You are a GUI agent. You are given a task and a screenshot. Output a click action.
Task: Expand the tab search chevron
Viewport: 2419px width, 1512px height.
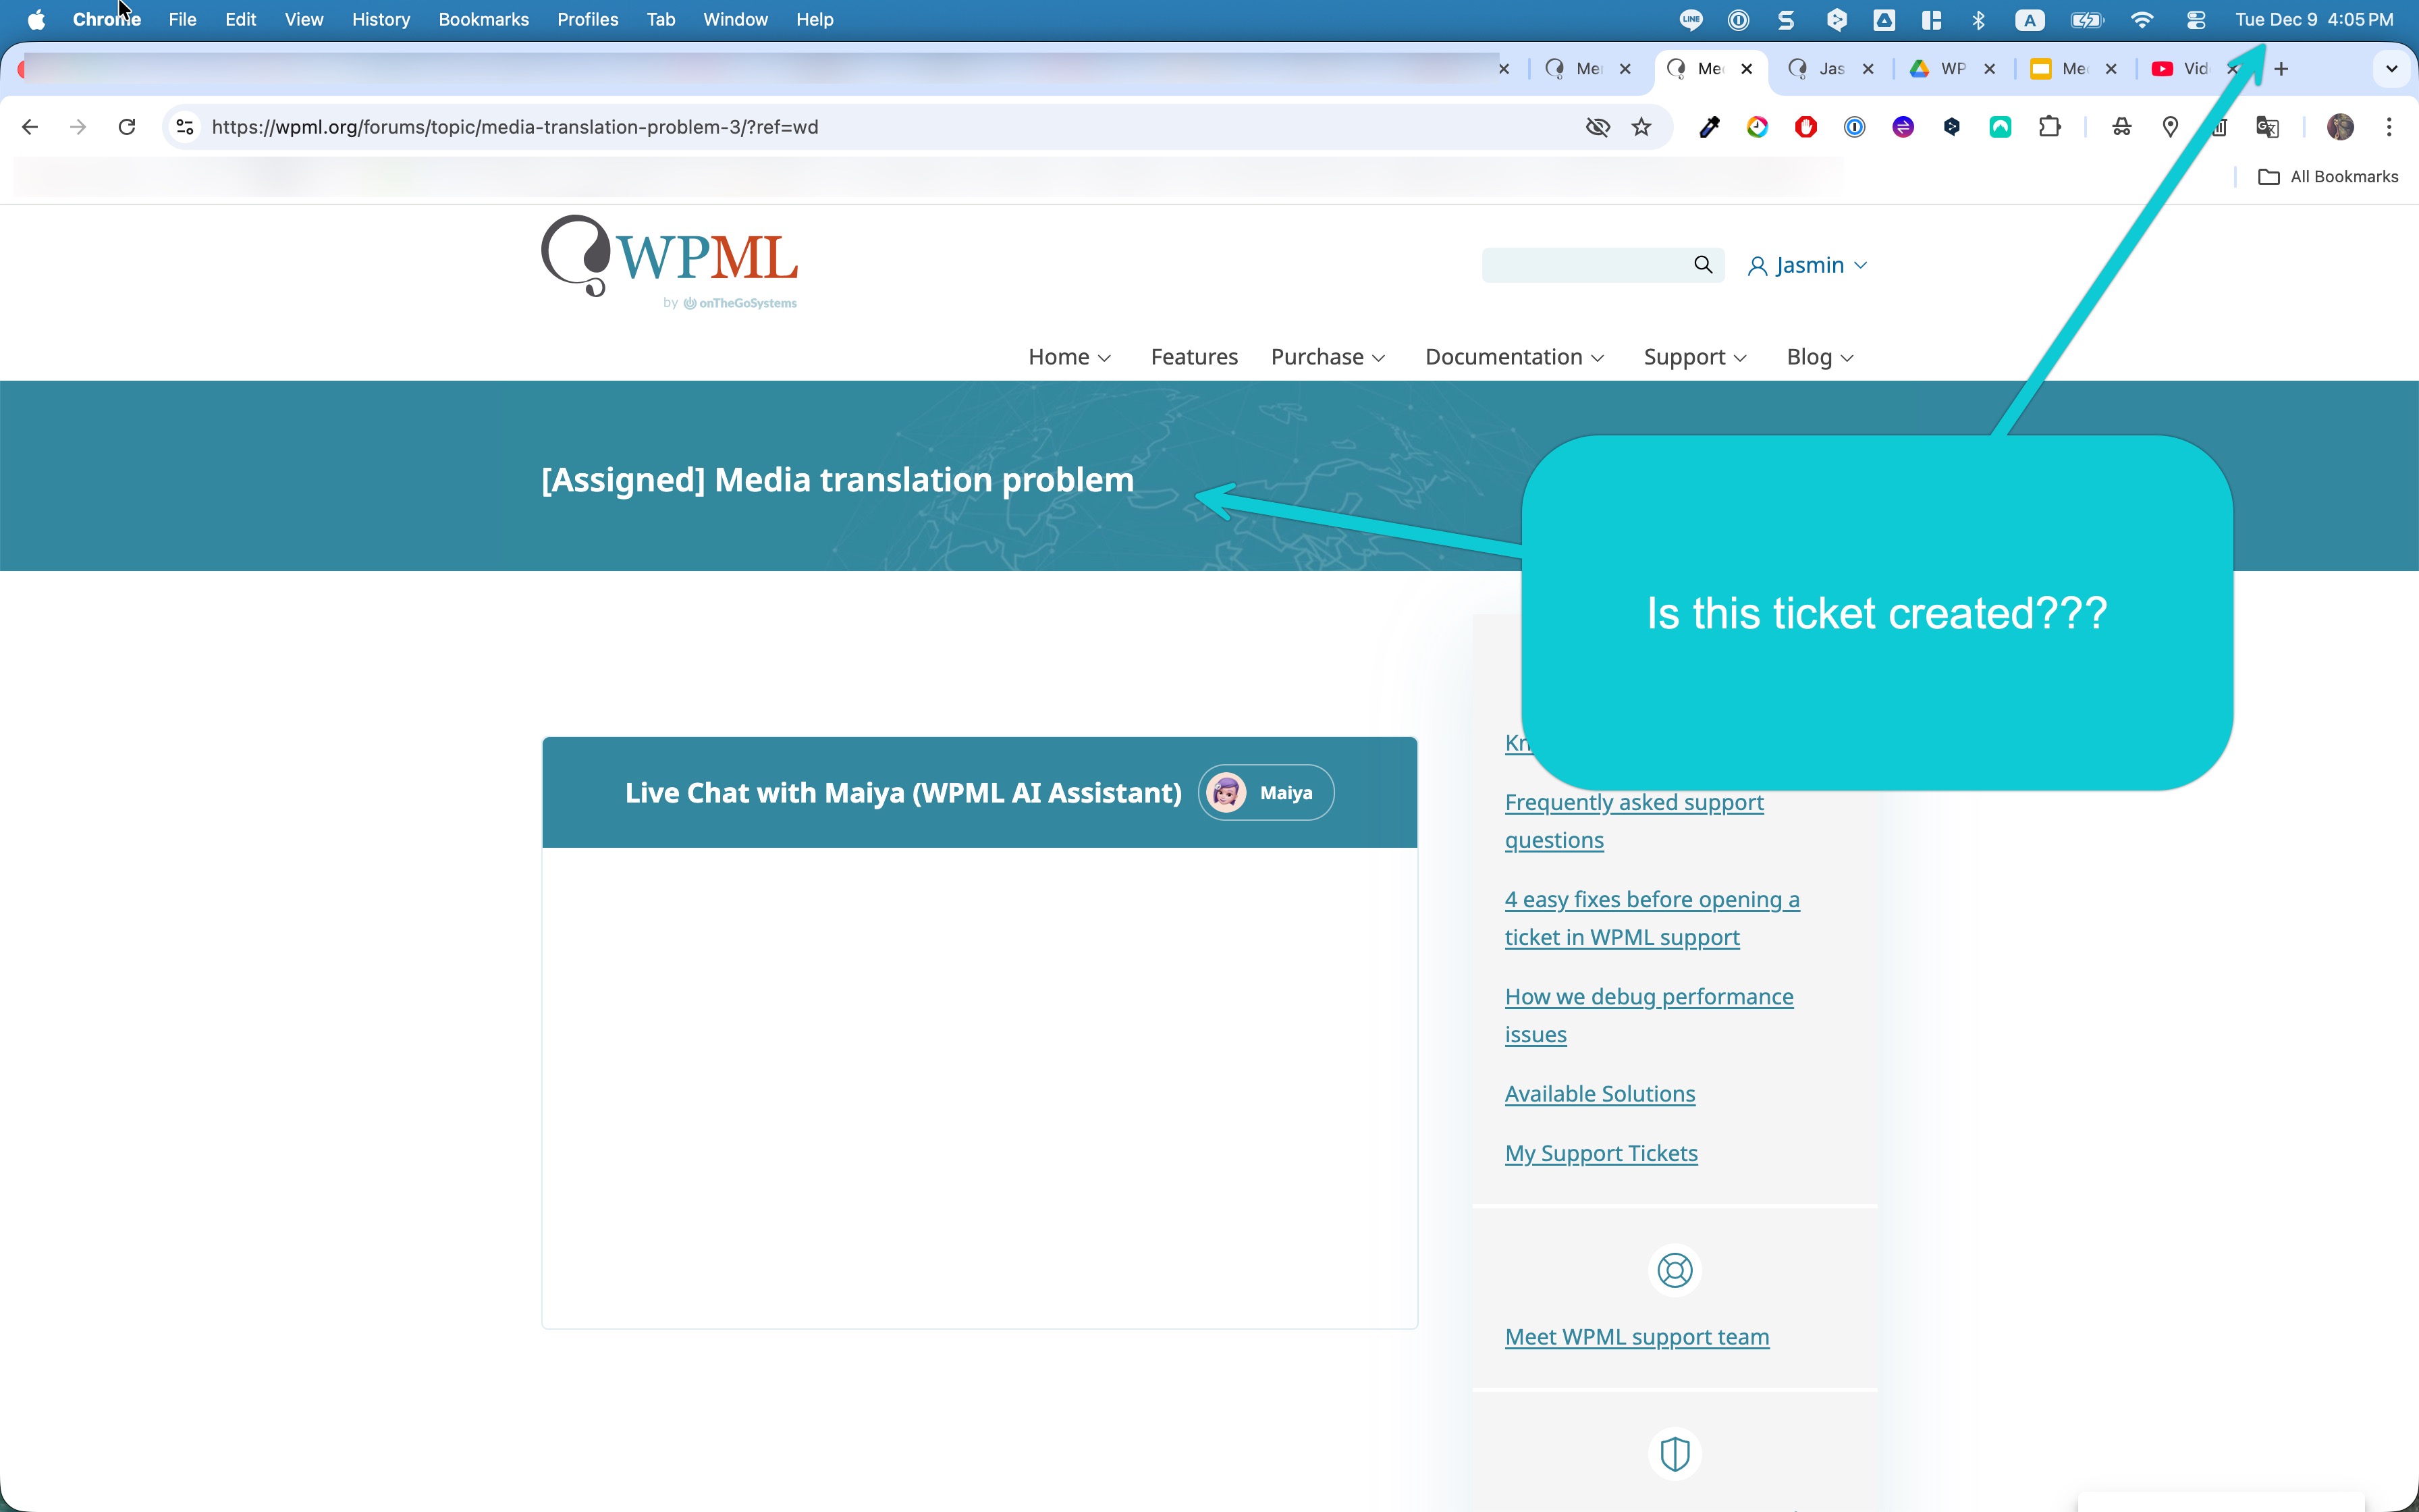(2391, 69)
